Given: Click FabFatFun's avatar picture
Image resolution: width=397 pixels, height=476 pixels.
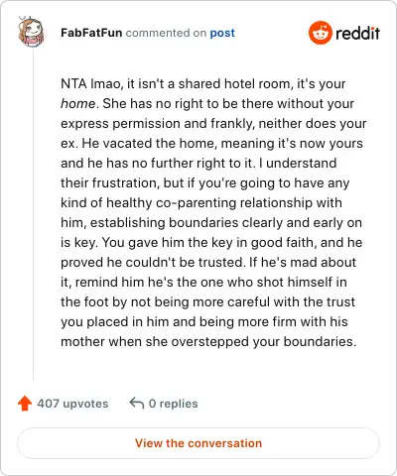Looking at the screenshot, I should point(31,32).
